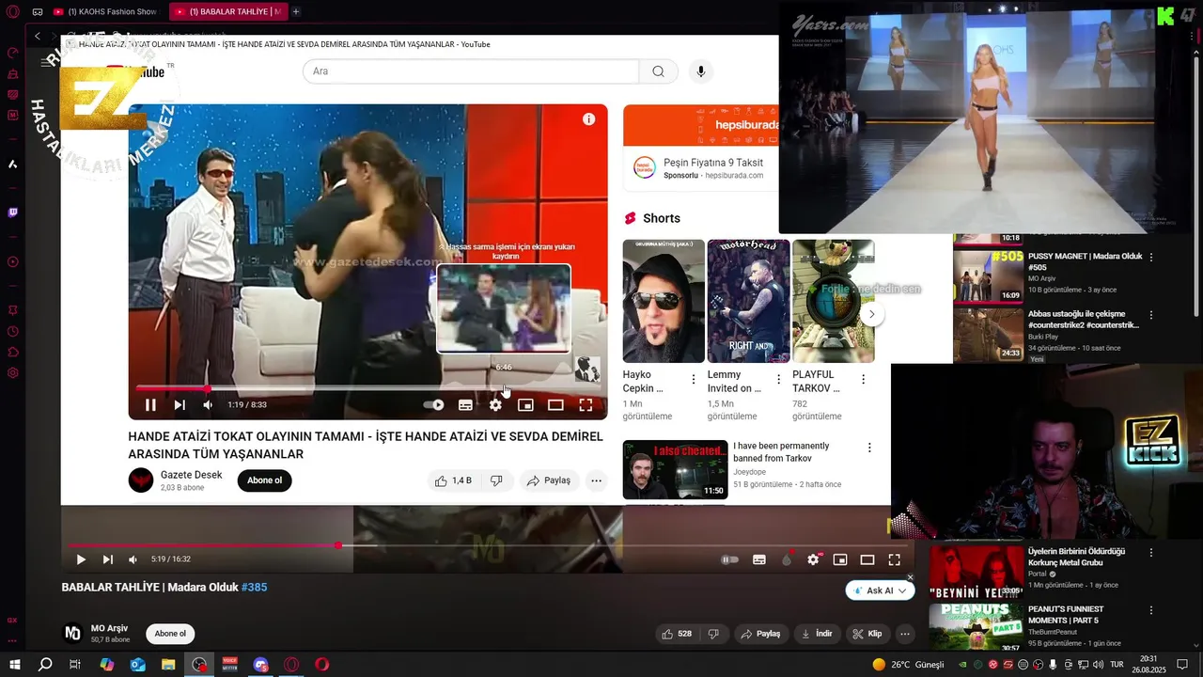This screenshot has width=1203, height=677.
Task: Open more actions next to Klip
Action: tap(904, 634)
